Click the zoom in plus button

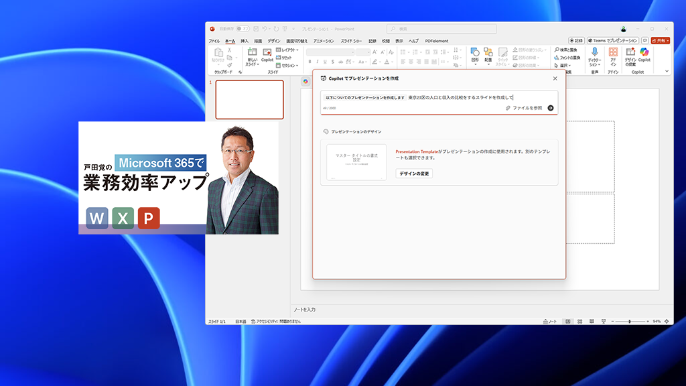point(648,321)
